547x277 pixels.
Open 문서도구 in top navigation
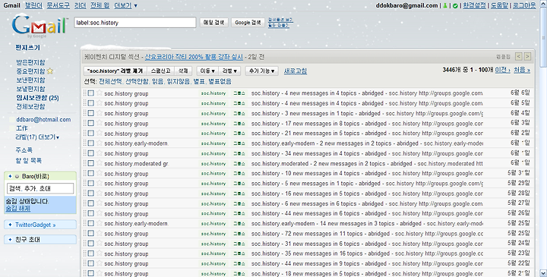[x=58, y=5]
